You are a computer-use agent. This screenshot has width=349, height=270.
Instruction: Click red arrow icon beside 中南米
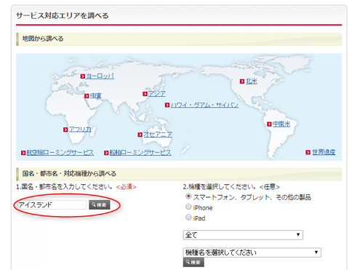(x=269, y=124)
